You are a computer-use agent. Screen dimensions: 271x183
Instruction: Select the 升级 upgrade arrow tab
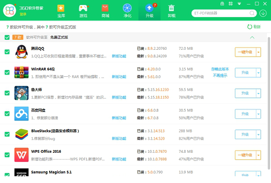[150, 11]
